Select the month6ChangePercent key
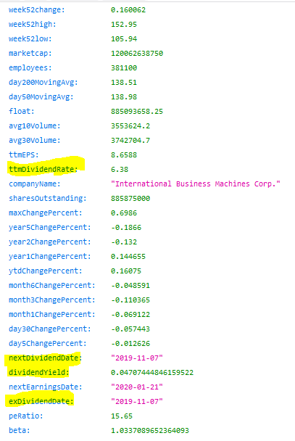The width and height of the screenshot is (295, 441). pos(52,285)
